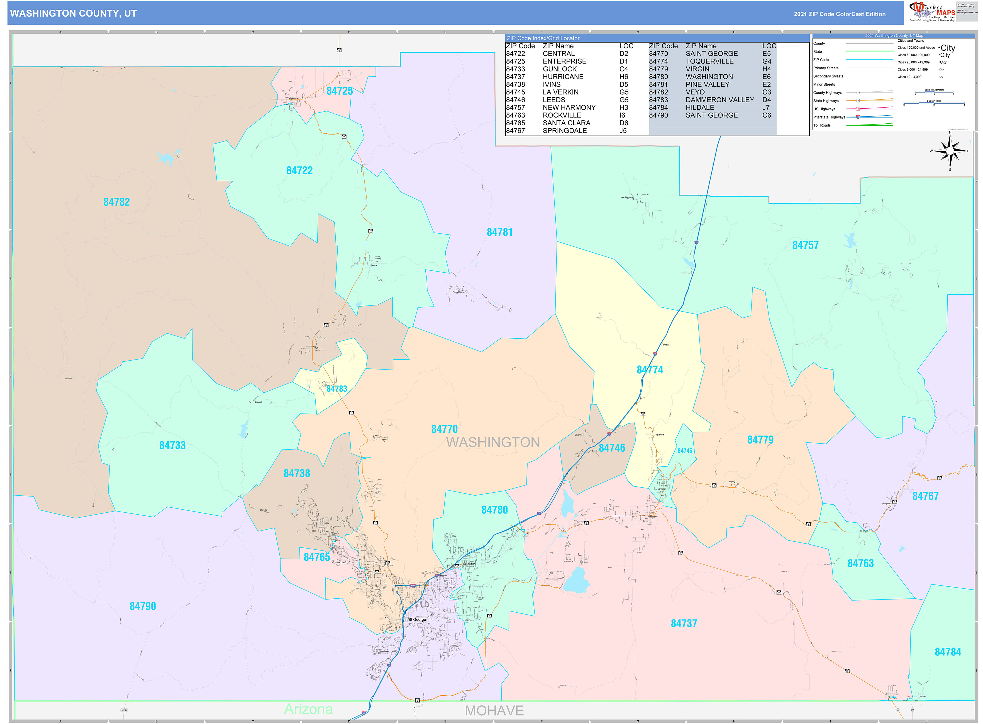The image size is (983, 724).
Task: Select the map title 'WASHINGTON COUNTY, UT'
Action: (x=74, y=14)
